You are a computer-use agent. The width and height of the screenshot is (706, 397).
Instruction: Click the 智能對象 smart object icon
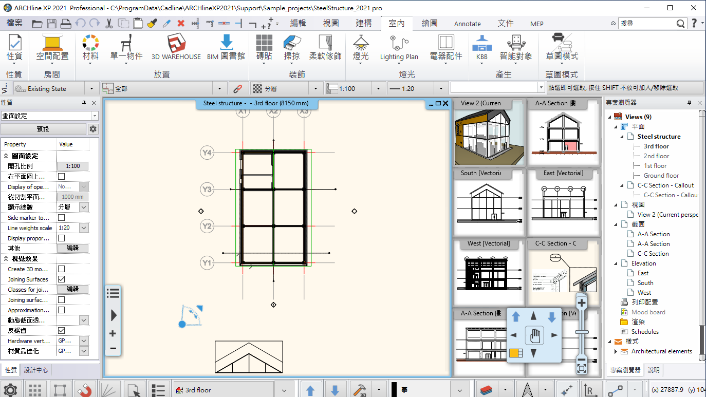515,43
